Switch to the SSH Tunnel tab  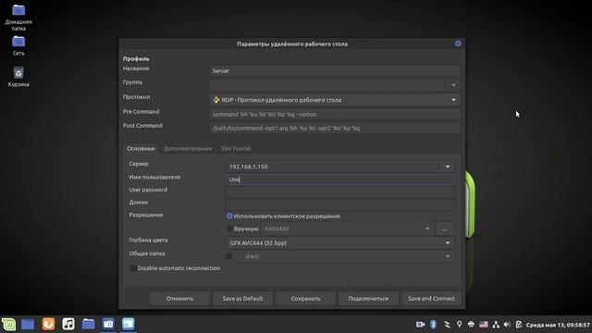[236, 148]
